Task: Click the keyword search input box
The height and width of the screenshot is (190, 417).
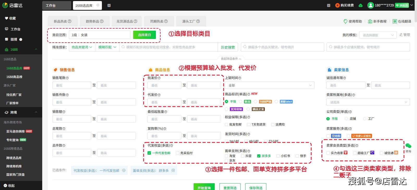Action: coord(169,47)
